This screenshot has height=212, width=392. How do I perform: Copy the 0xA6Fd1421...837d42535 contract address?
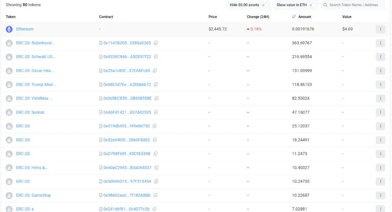click(156, 112)
